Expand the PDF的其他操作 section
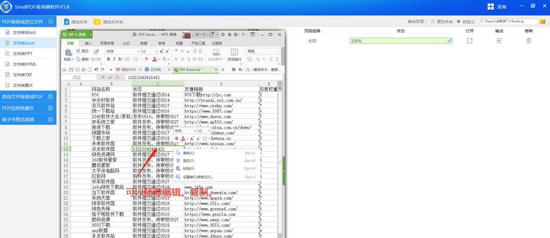Image resolution: width=550 pixels, height=238 pixels. (28, 108)
